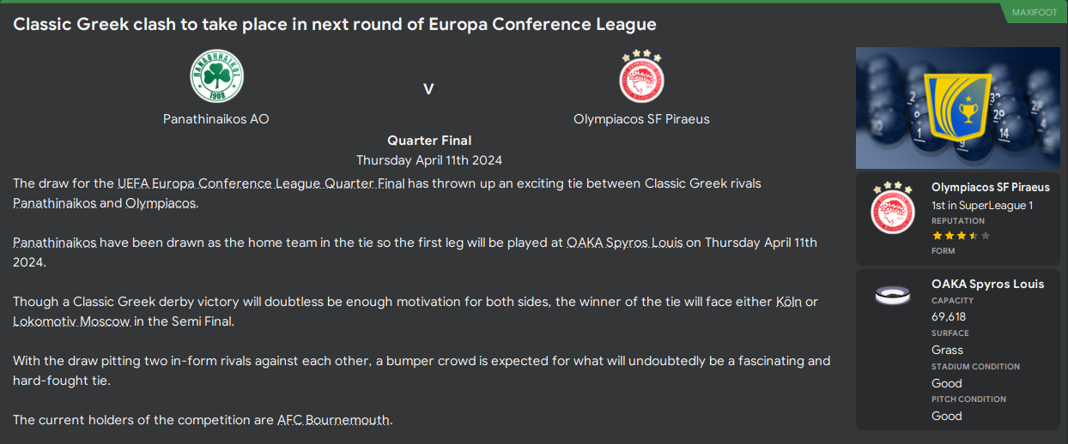The height and width of the screenshot is (444, 1068).
Task: Click the MAXIFOOT corner badge
Action: point(1034,12)
